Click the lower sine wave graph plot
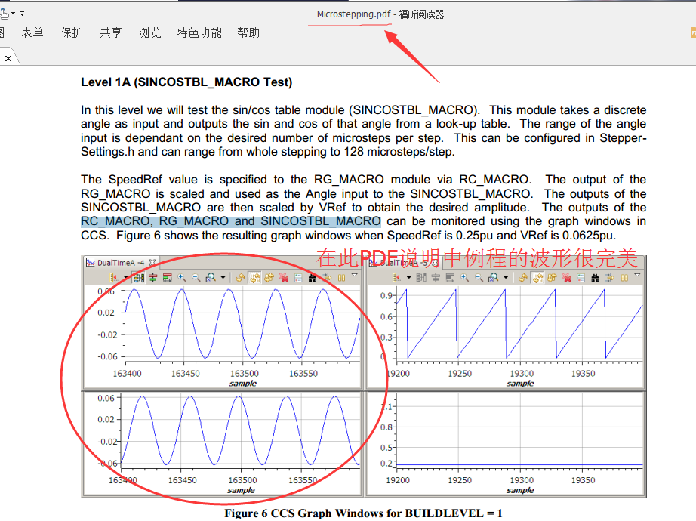The image size is (696, 521). coord(240,431)
